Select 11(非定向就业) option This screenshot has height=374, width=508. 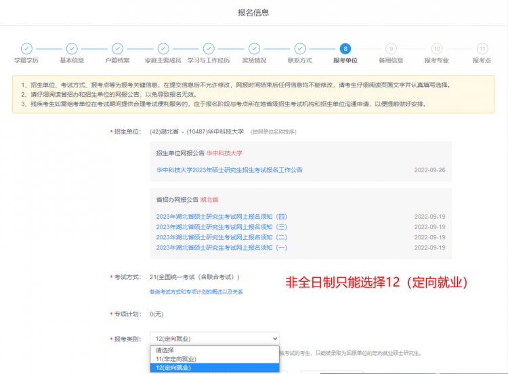point(215,359)
